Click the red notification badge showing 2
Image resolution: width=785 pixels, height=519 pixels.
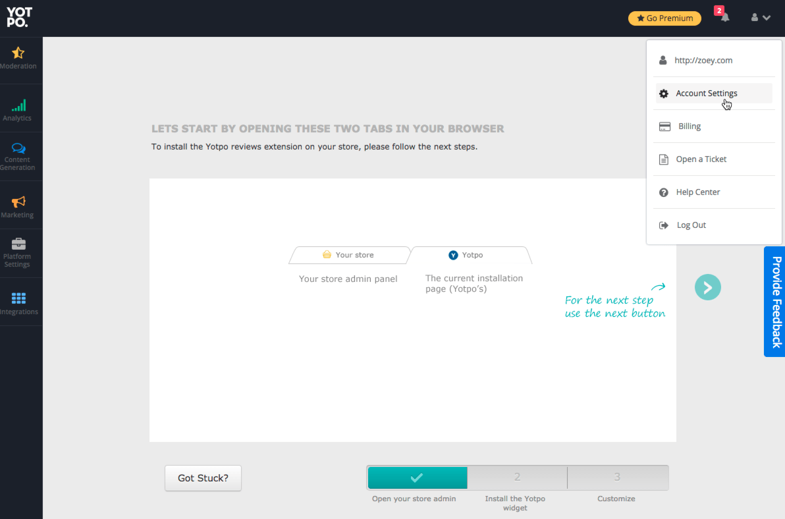[x=719, y=11]
